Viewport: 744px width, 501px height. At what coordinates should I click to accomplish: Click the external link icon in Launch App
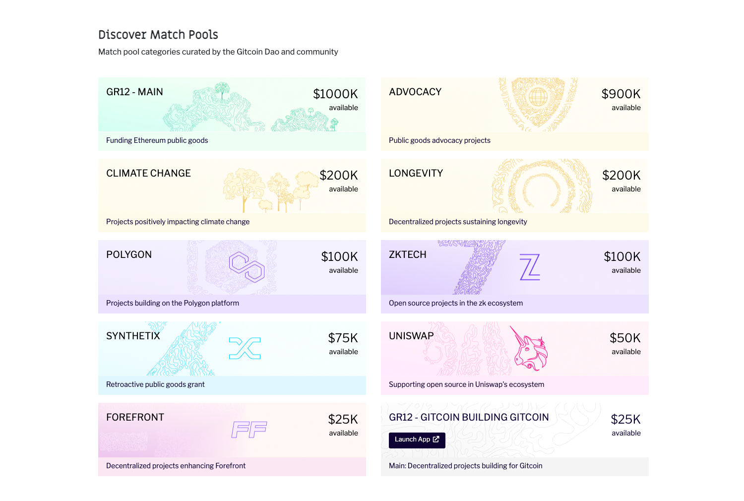pyautogui.click(x=436, y=439)
